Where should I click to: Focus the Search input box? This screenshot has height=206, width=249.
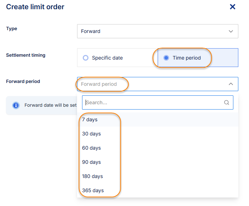point(153,102)
